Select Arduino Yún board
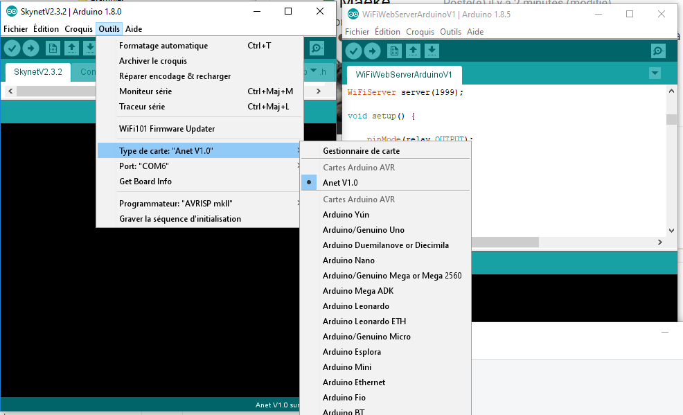The height and width of the screenshot is (415, 683). coord(386,214)
